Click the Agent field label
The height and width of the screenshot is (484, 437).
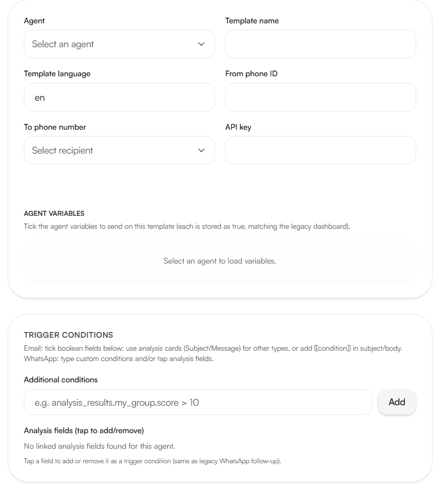[x=34, y=21]
